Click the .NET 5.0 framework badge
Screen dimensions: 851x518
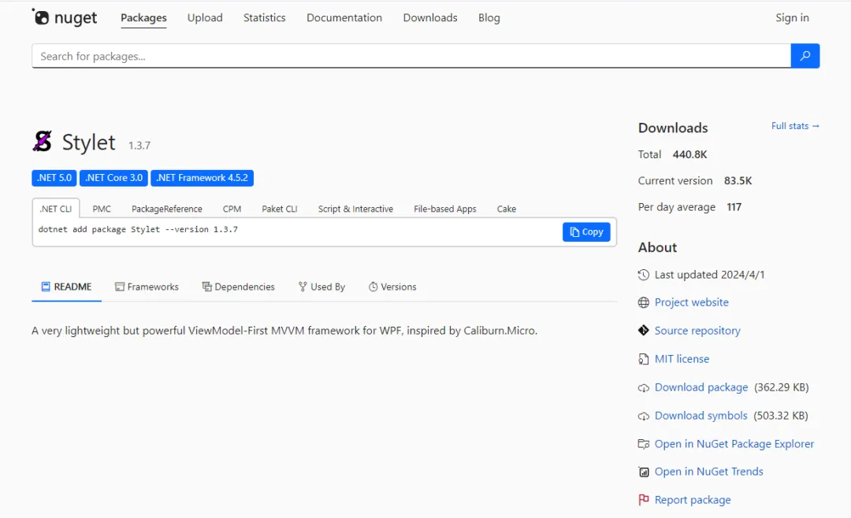(x=54, y=178)
